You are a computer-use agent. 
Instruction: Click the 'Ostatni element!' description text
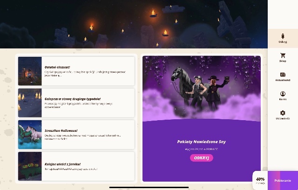pyautogui.click(x=85, y=74)
